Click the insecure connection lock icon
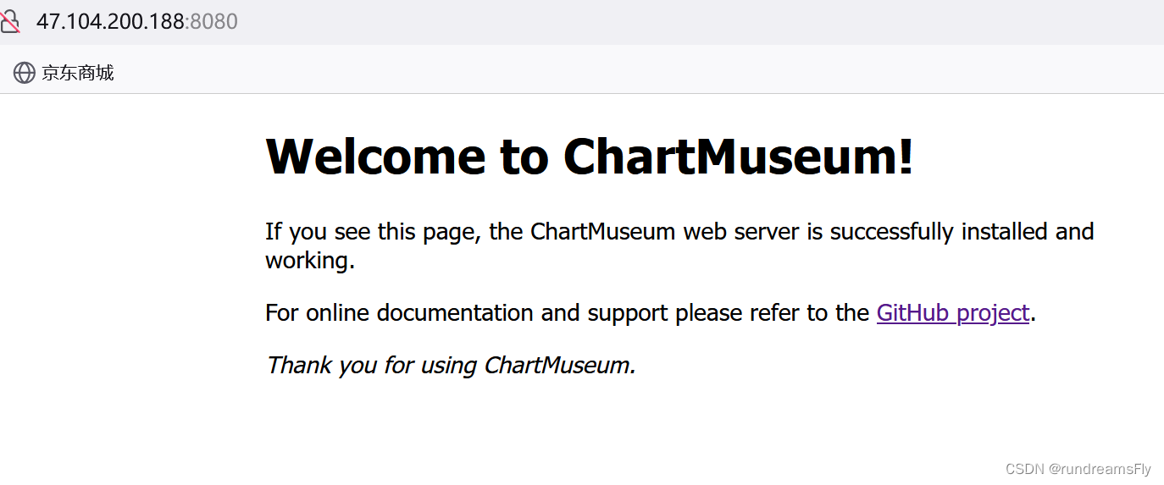 (9, 21)
